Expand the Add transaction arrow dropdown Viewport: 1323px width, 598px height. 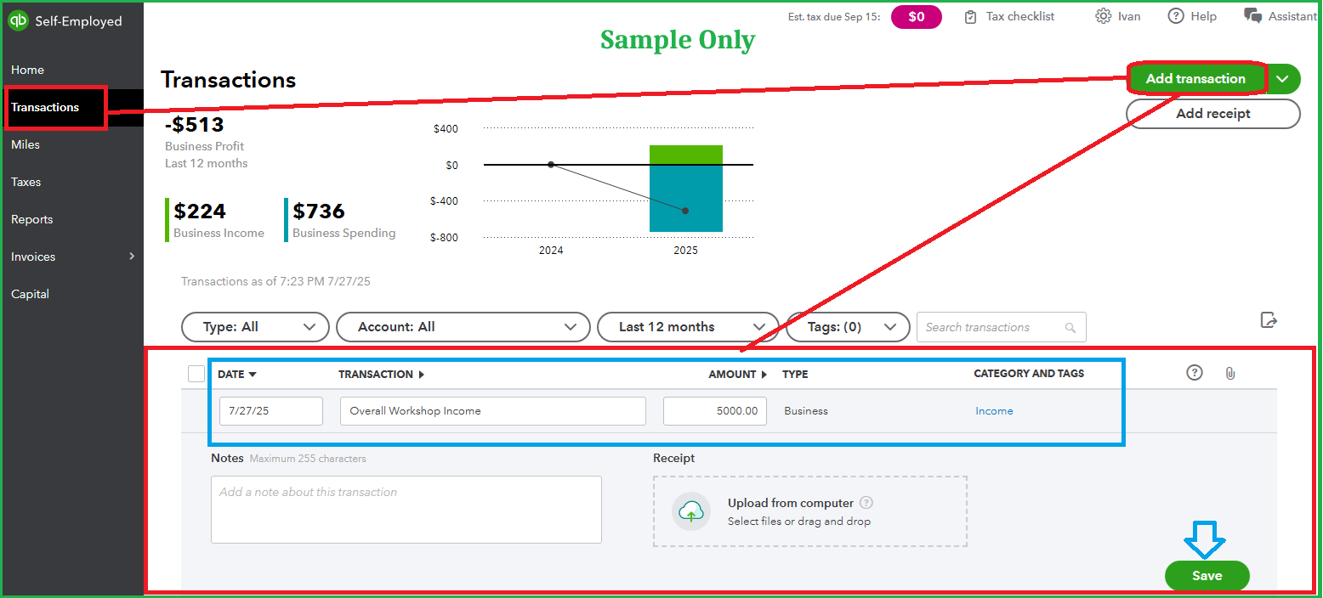point(1284,79)
